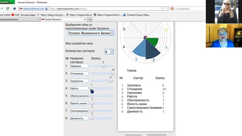The width and height of the screenshot is (242, 136).
Task: Open the YouTube 'Текущее видео' bookmark
Action: coord(23,15)
